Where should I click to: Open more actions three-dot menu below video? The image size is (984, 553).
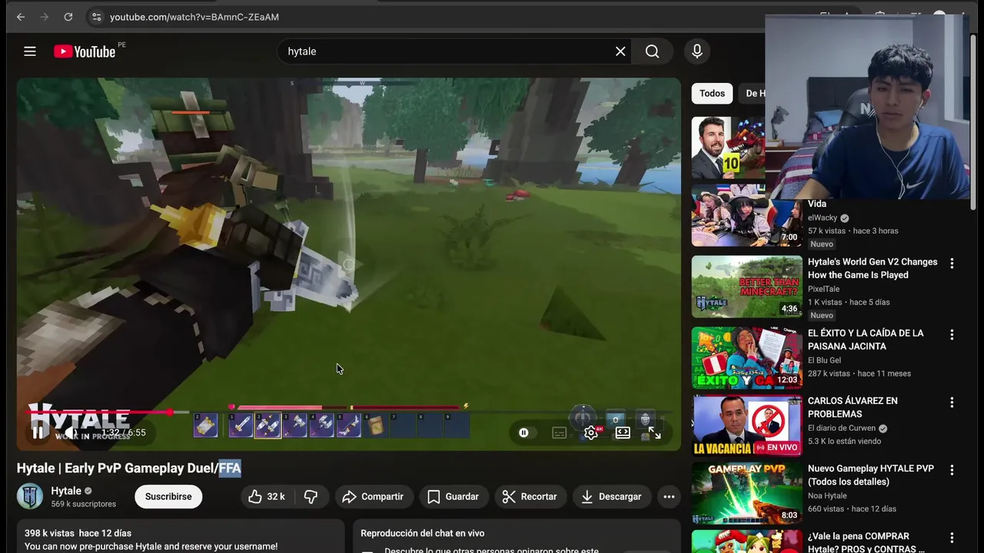tap(669, 497)
